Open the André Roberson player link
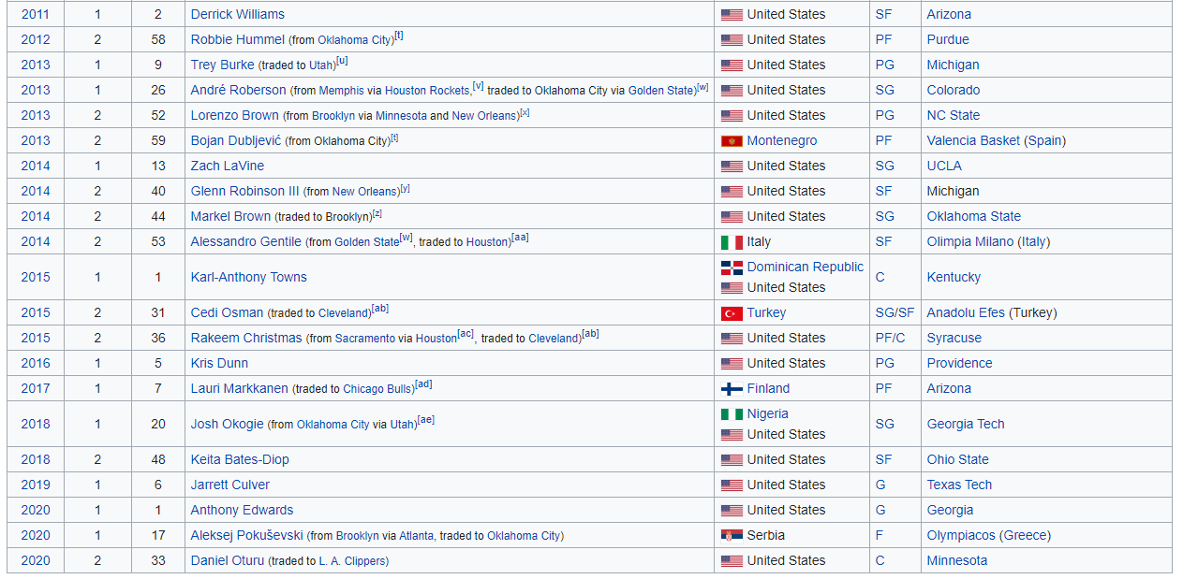The image size is (1183, 579). pyautogui.click(x=239, y=90)
